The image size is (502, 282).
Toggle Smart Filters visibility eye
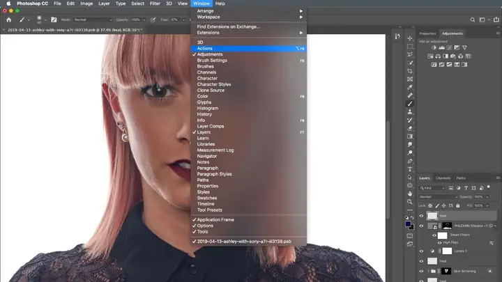(434, 235)
